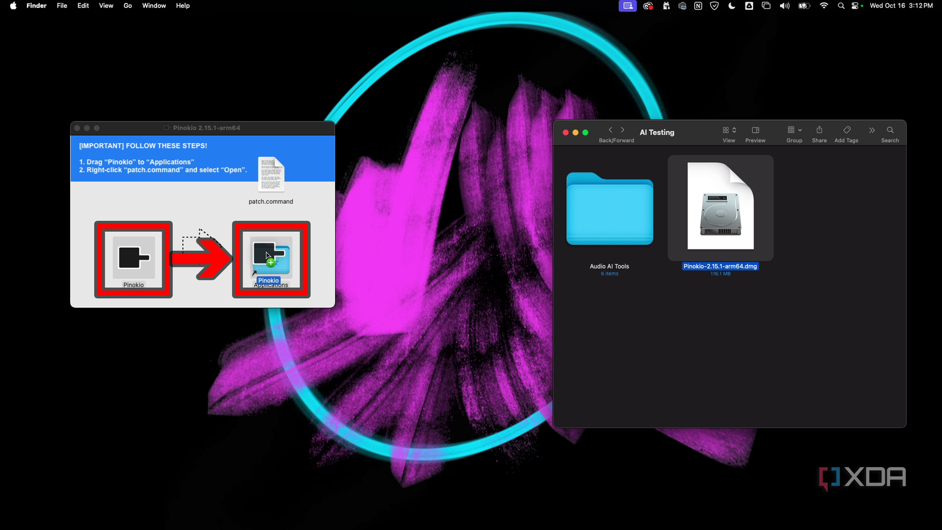Click the Back navigation chevron

click(610, 130)
